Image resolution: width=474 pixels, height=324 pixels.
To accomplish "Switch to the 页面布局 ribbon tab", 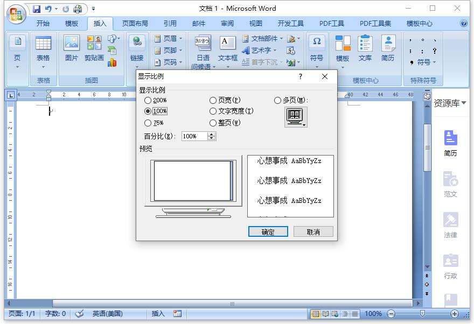I will click(x=135, y=24).
